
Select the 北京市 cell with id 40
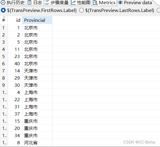(37, 63)
